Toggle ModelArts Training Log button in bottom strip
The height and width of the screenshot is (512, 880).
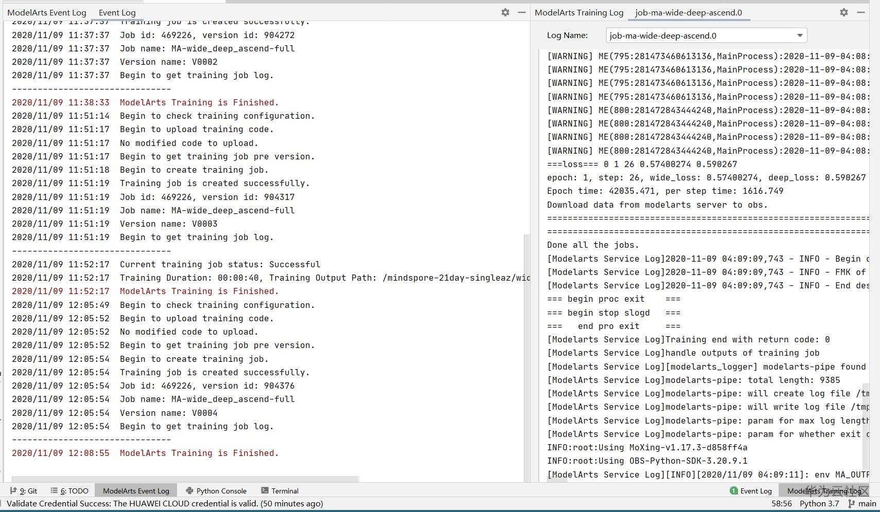coord(824,491)
